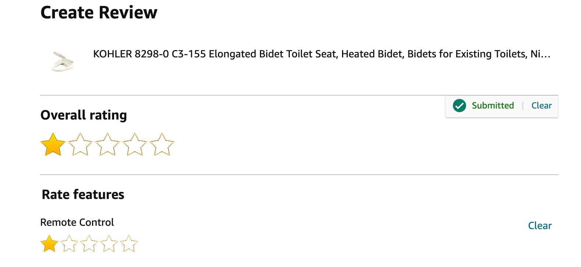The height and width of the screenshot is (267, 581).
Task: Set overall rating to three stars
Action: tap(108, 145)
